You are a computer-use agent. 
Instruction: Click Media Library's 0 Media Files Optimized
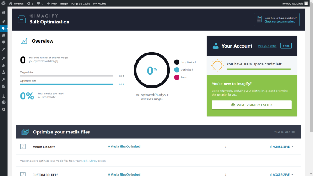tap(124, 146)
